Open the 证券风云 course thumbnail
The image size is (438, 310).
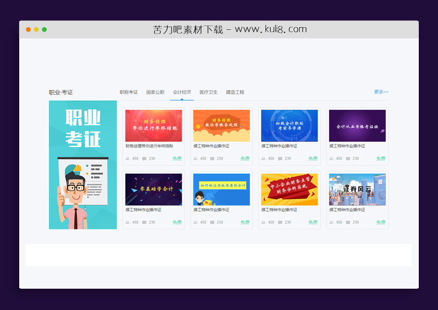pyautogui.click(x=357, y=190)
